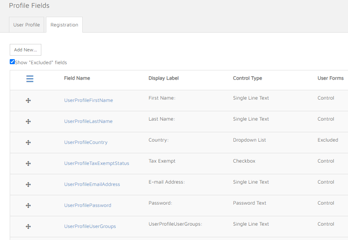Open the UserProfileEmailAddress field link
This screenshot has width=348, height=240.
coord(92,184)
